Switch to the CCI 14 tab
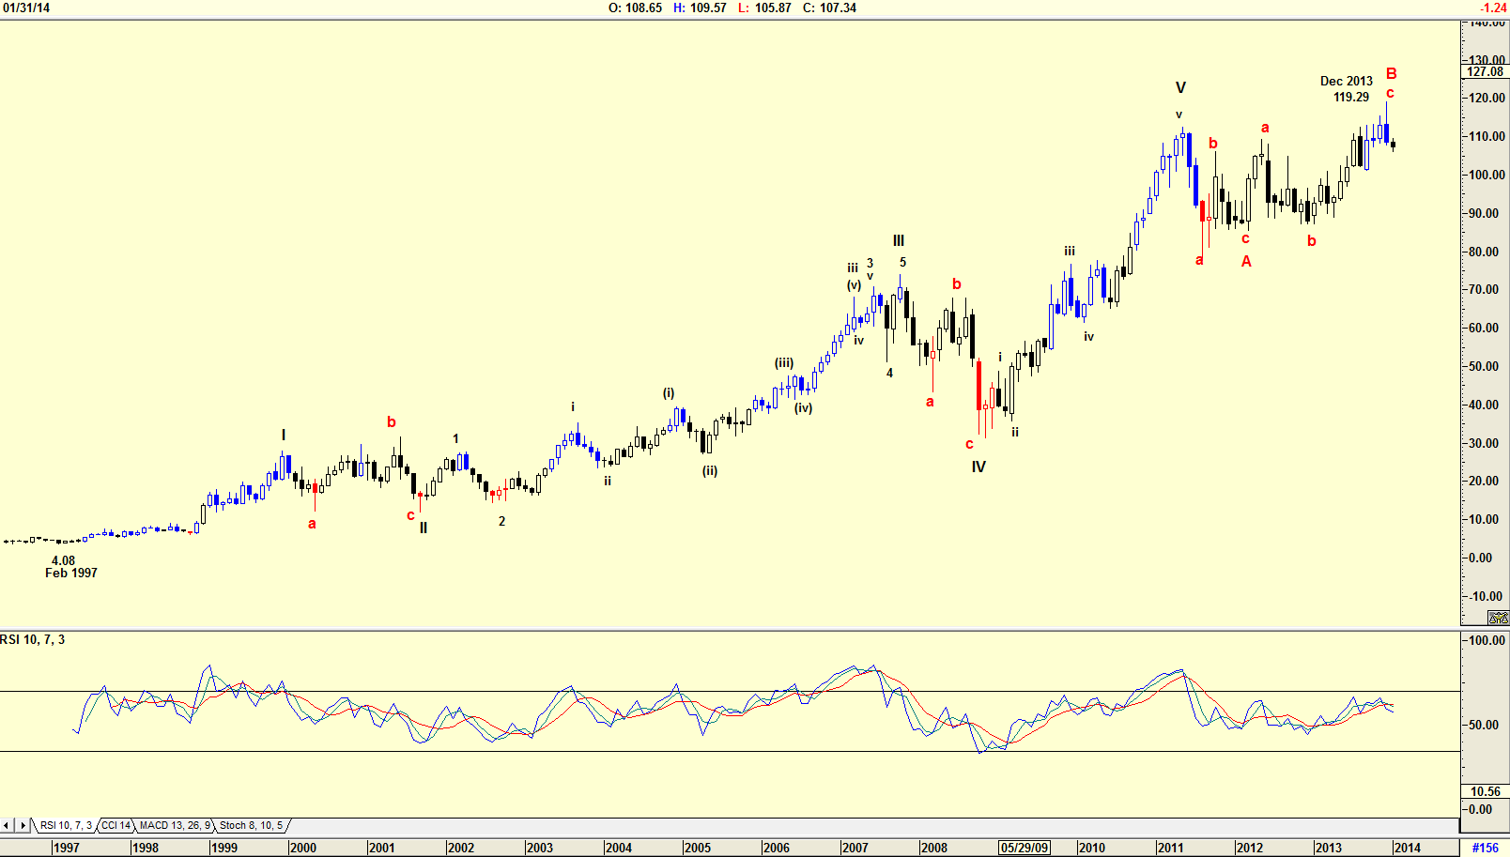1510x857 pixels. click(116, 825)
